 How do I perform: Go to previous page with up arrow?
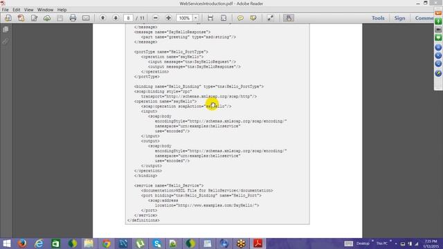click(103, 18)
